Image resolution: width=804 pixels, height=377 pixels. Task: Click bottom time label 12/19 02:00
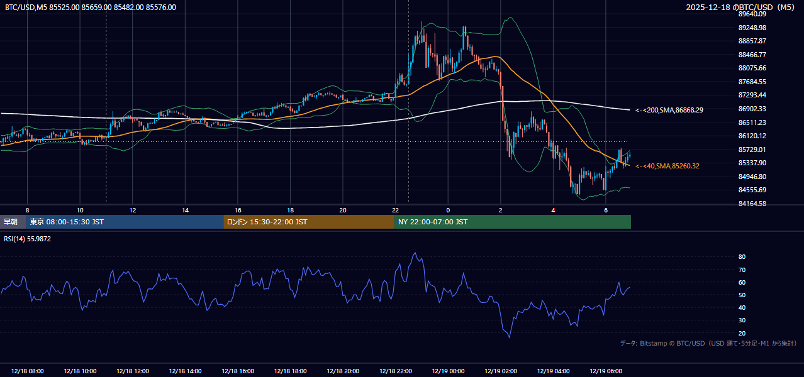click(x=500, y=371)
